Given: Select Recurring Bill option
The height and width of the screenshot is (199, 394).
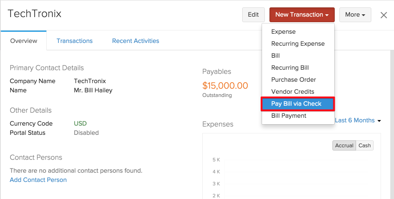Looking at the screenshot, I should point(290,68).
